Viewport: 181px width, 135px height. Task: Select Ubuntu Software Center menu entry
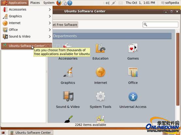(x=26, y=46)
